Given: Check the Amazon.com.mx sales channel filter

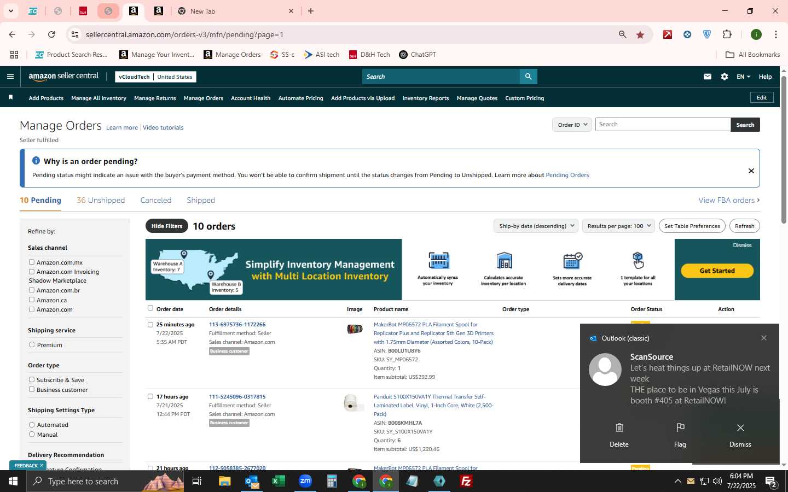Looking at the screenshot, I should click(x=32, y=262).
